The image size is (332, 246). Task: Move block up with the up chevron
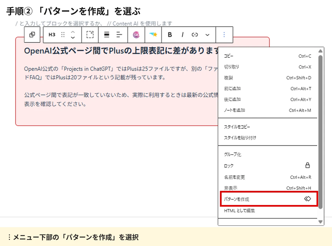click(x=73, y=32)
